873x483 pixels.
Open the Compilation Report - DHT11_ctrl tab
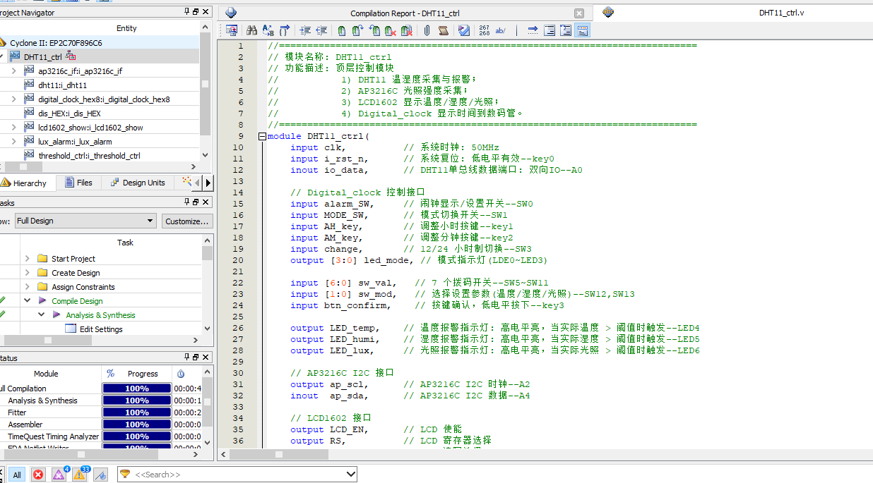coord(405,13)
